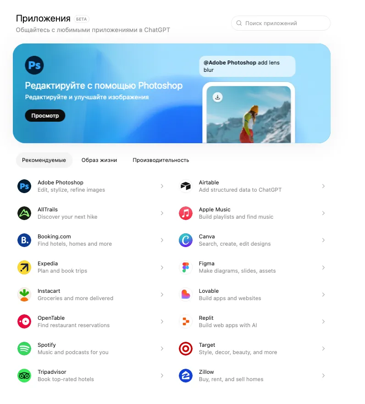
Task: Open the Adobe Photoshop app icon in list
Action: tap(24, 186)
